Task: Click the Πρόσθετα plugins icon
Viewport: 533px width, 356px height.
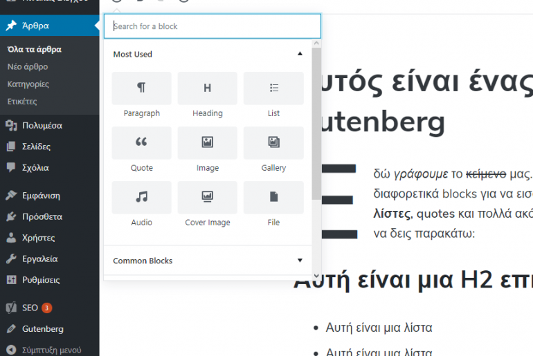Action: [11, 216]
